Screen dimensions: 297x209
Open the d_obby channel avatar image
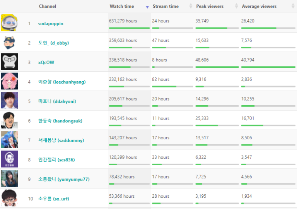(x=9, y=42)
